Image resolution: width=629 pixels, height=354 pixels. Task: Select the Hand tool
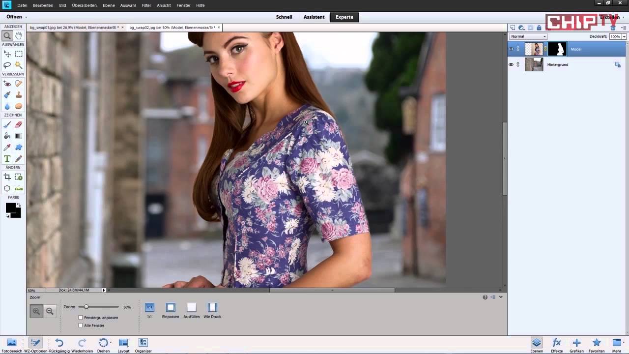[x=19, y=35]
